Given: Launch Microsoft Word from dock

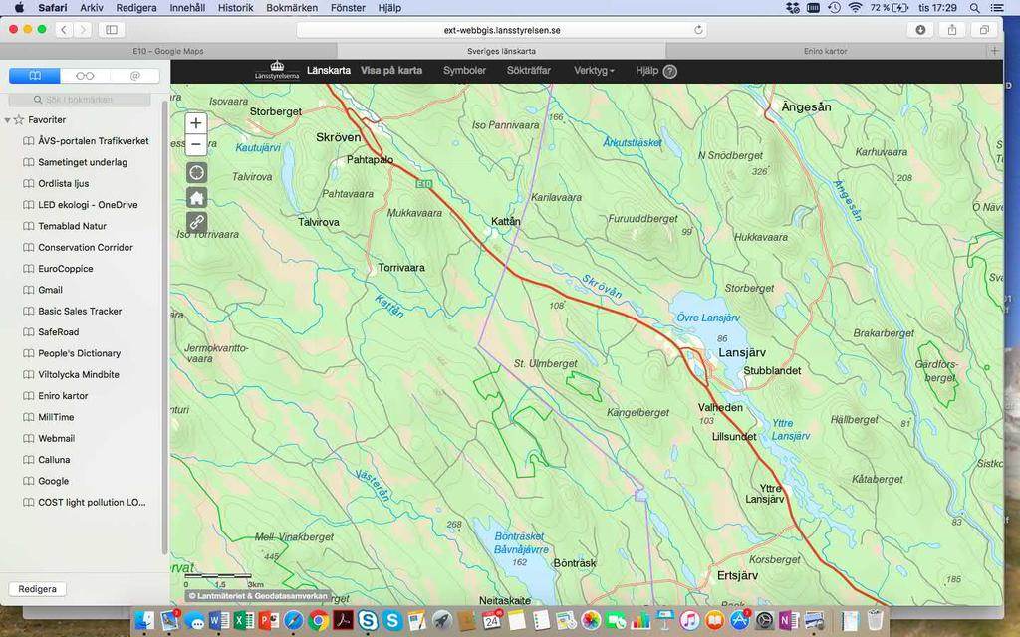Looking at the screenshot, I should (x=219, y=621).
